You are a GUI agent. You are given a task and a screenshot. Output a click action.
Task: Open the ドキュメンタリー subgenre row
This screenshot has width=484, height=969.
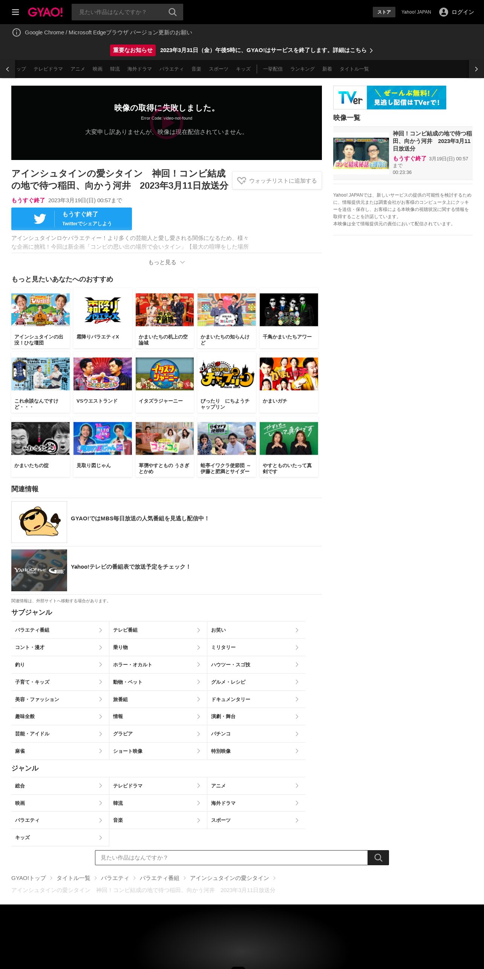[x=256, y=699]
